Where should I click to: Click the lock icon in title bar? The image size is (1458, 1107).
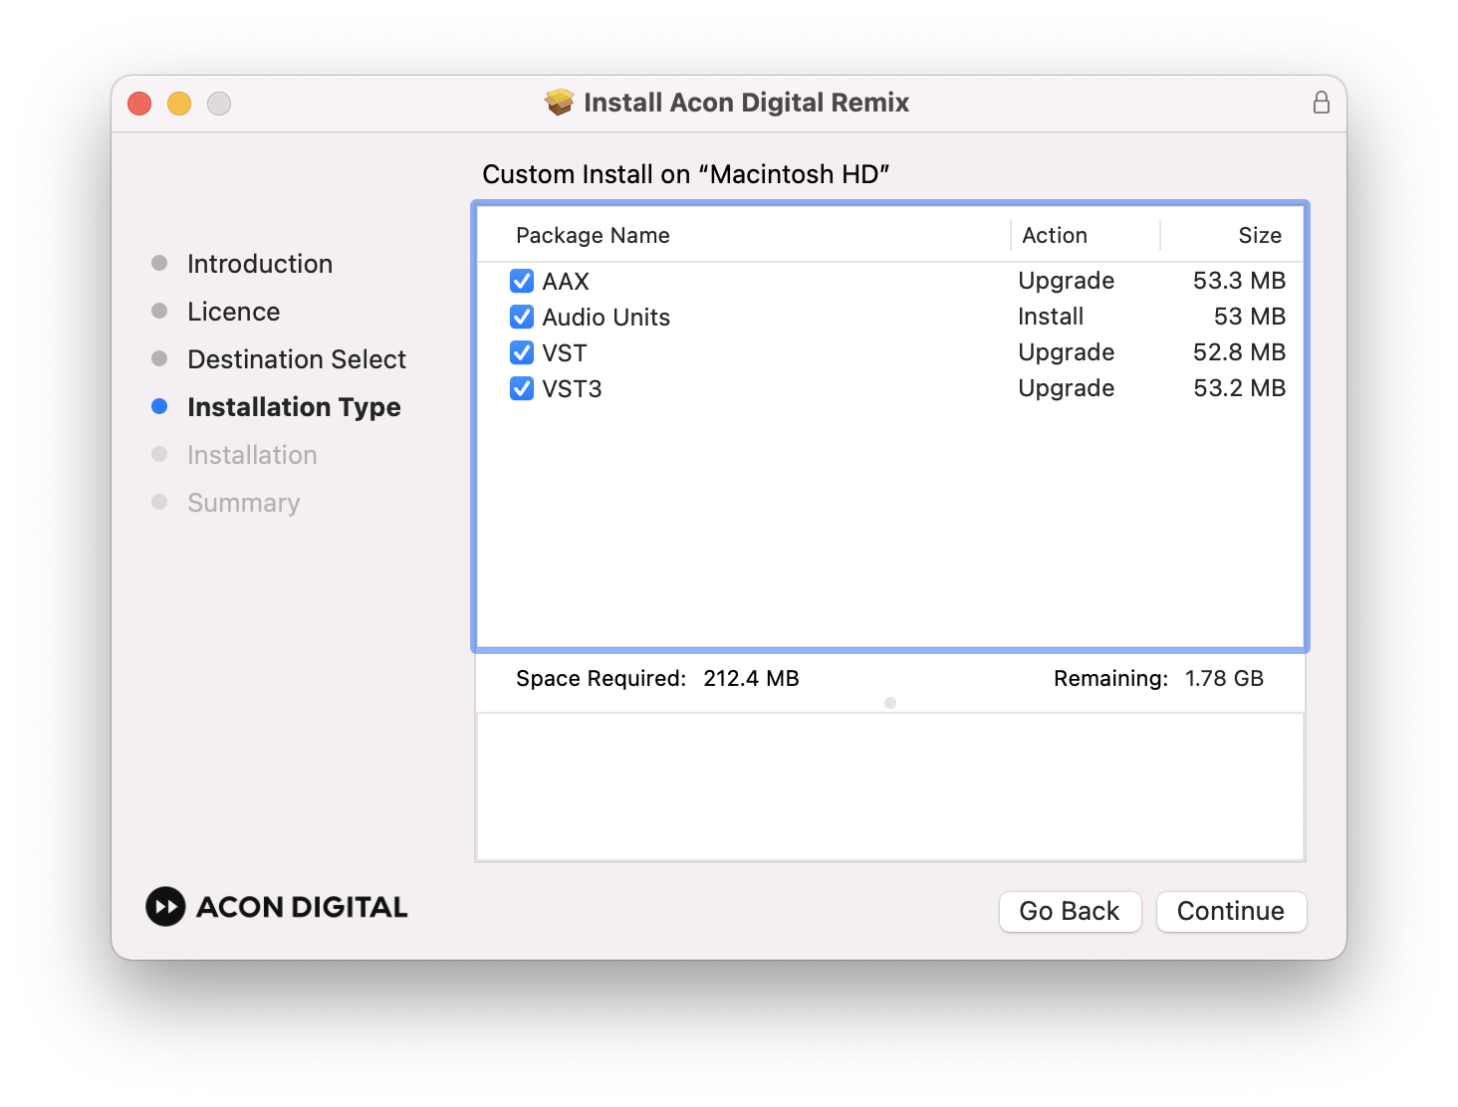point(1321,103)
